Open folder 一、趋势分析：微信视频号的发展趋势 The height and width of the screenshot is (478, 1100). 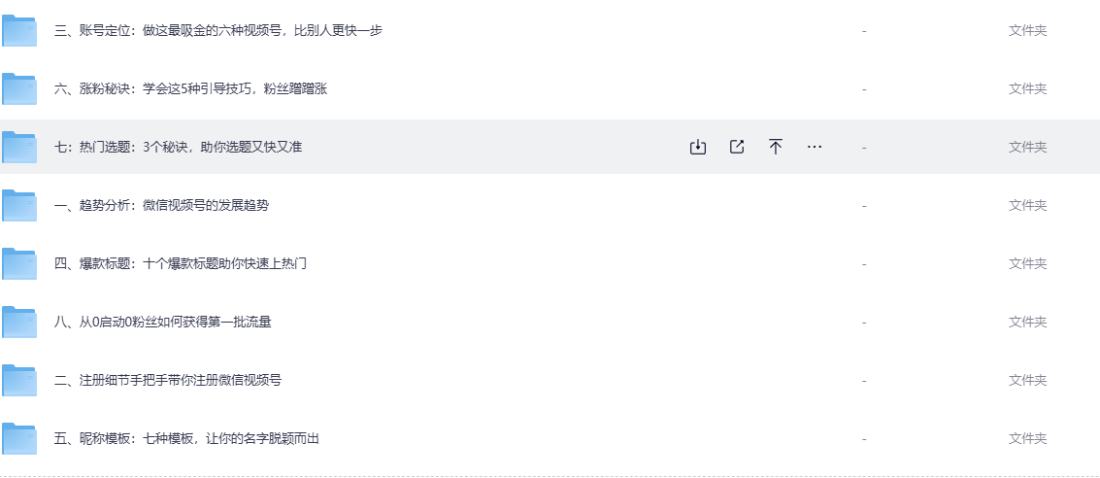162,205
